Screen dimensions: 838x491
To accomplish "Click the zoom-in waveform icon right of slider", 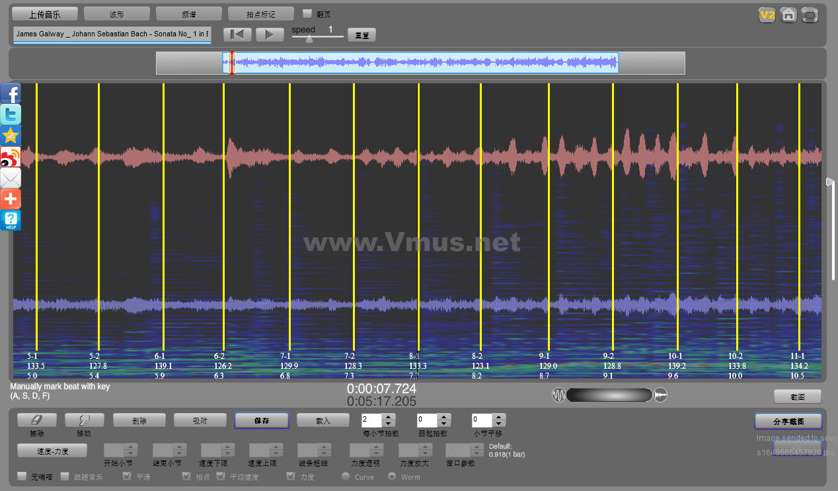I will click(661, 395).
